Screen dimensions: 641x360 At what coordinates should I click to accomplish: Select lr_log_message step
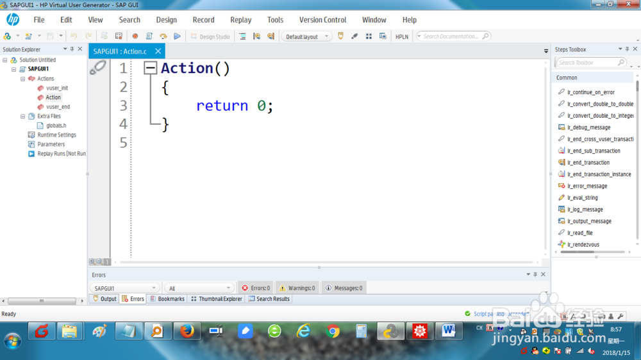(x=585, y=209)
